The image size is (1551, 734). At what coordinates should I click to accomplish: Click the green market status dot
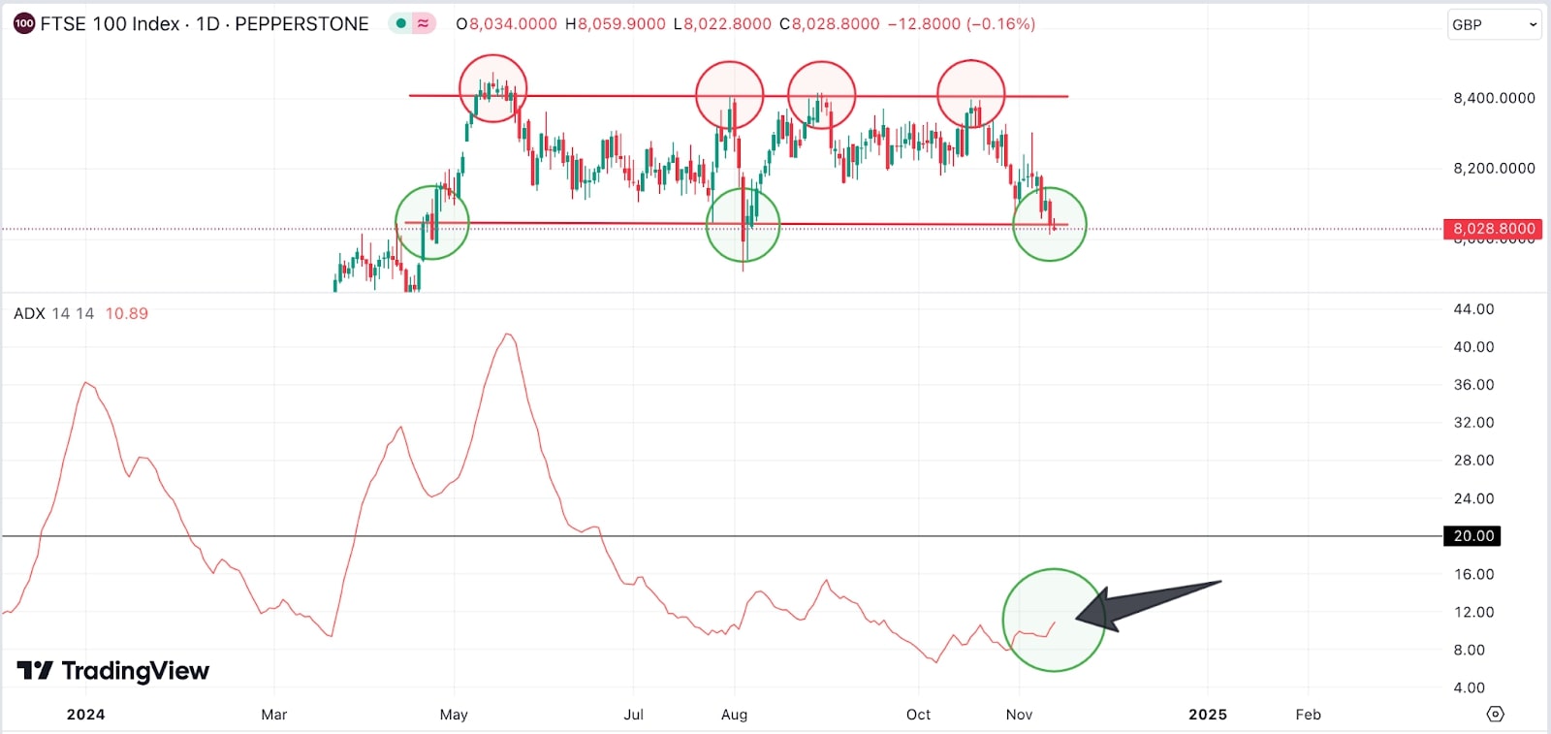click(x=400, y=23)
